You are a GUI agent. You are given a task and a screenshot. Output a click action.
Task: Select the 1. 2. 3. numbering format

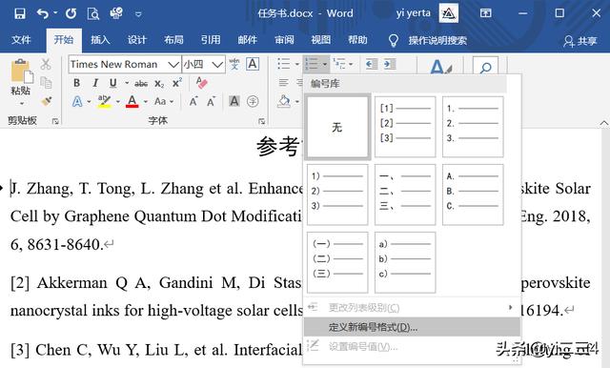(x=473, y=127)
